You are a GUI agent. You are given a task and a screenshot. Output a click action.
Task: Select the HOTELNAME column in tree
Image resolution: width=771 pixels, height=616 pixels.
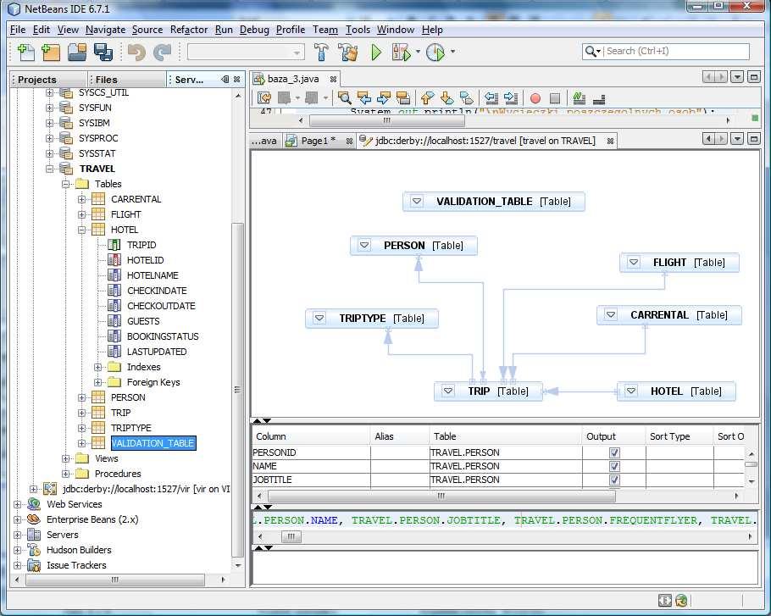(153, 275)
